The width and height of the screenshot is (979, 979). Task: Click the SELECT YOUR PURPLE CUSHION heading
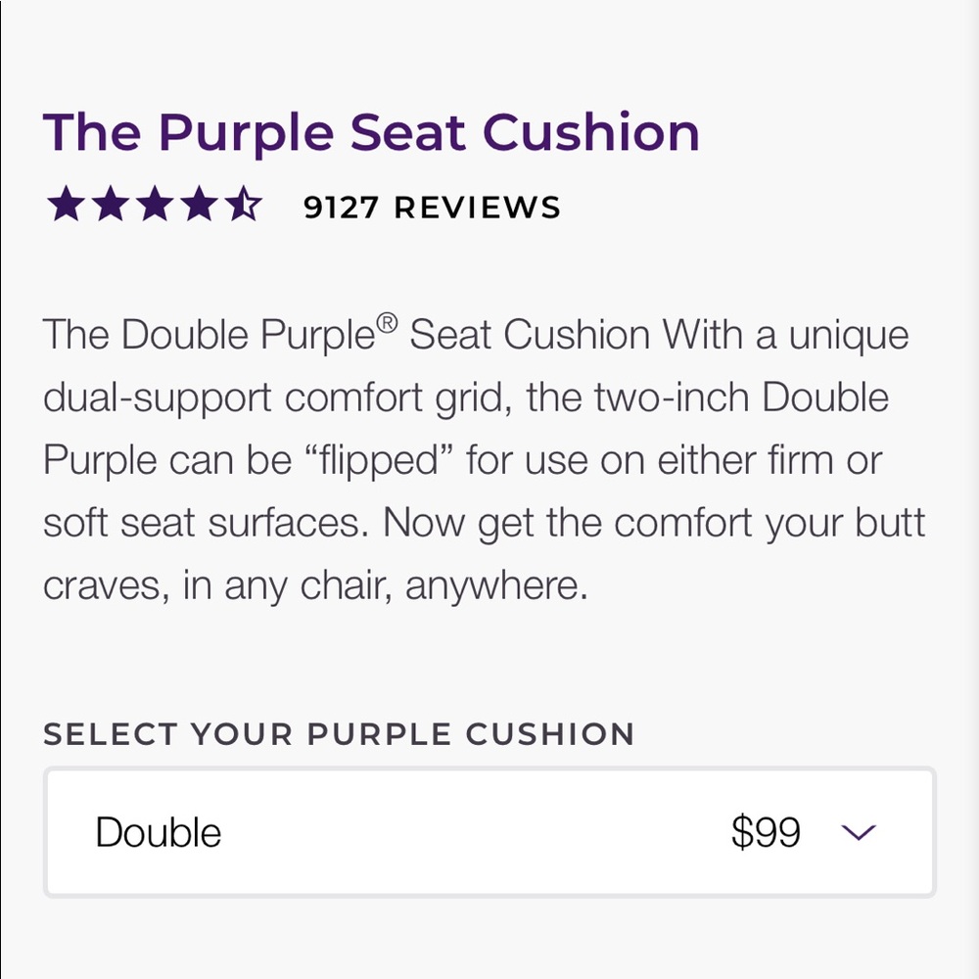pos(338,733)
